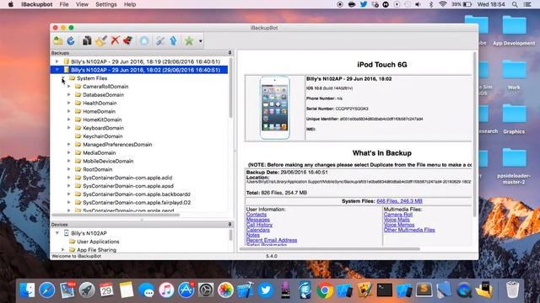Screen dimensions: 540x303
Task: Expand the MediaDomain folder
Action: click(69, 152)
